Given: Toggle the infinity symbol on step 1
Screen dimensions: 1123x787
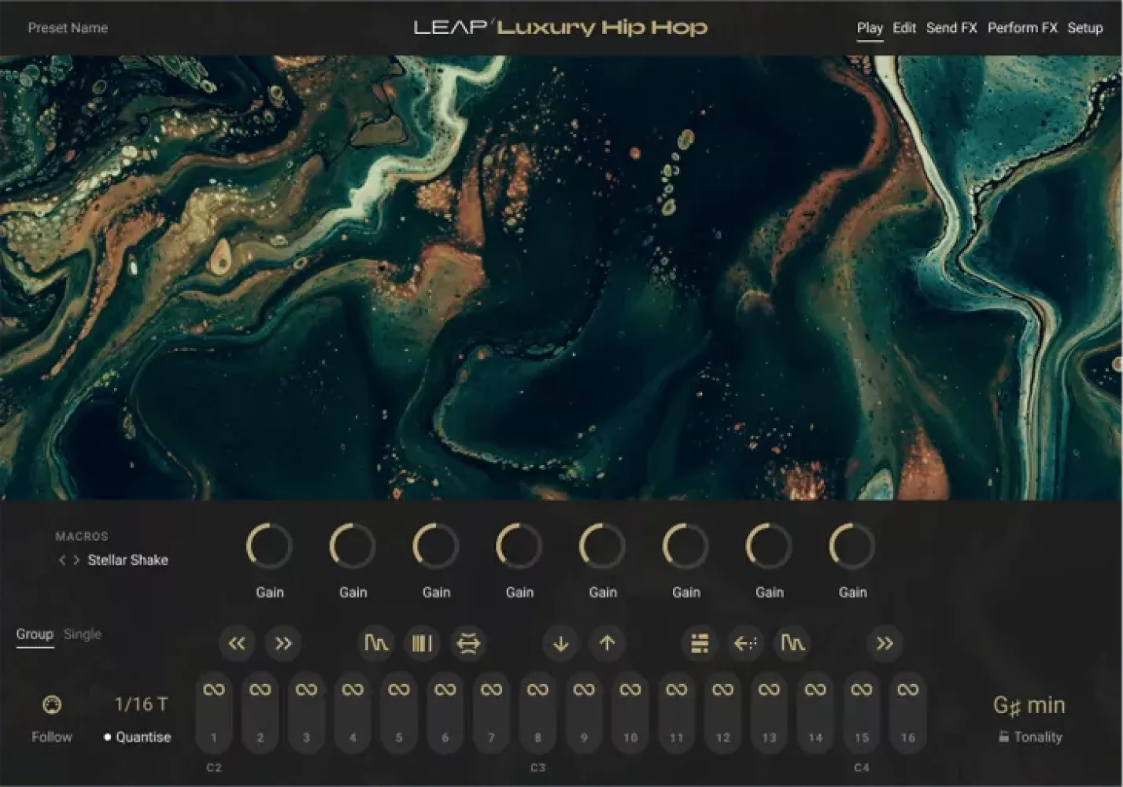Looking at the screenshot, I should pos(213,688).
